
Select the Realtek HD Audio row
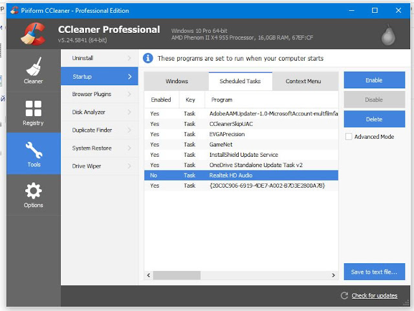(x=241, y=175)
